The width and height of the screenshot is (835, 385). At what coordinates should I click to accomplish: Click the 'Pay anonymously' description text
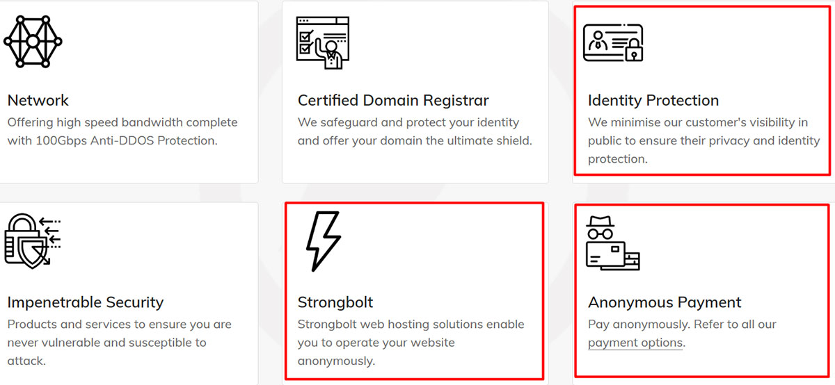[x=682, y=334]
